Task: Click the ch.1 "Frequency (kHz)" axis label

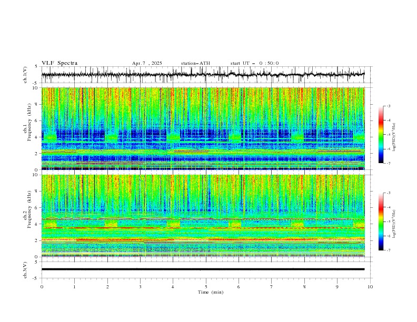Action: click(29, 122)
